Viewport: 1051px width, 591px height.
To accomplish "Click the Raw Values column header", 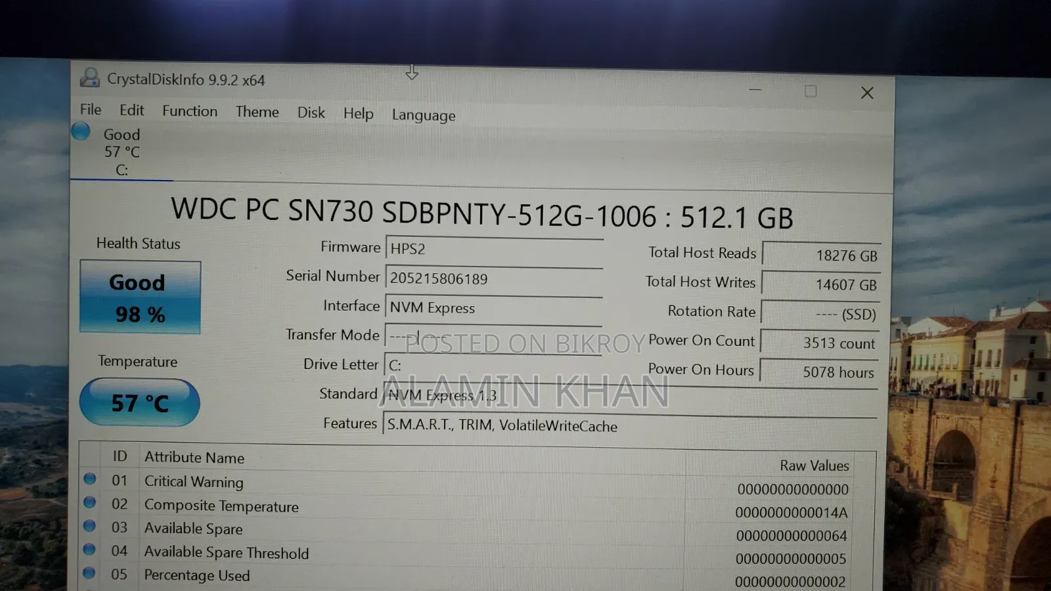I will (815, 466).
